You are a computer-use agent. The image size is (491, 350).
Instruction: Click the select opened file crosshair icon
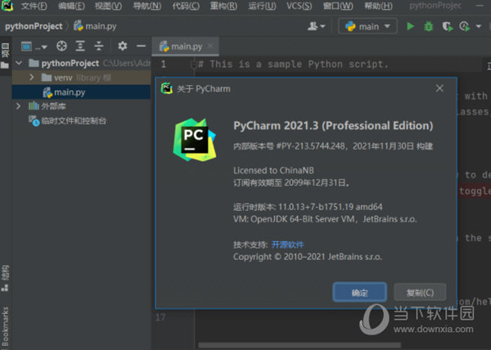[61, 47]
